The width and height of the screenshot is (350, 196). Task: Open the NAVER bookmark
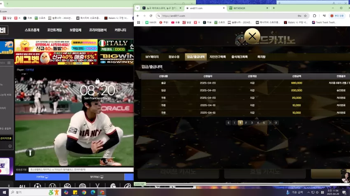click(x=151, y=23)
